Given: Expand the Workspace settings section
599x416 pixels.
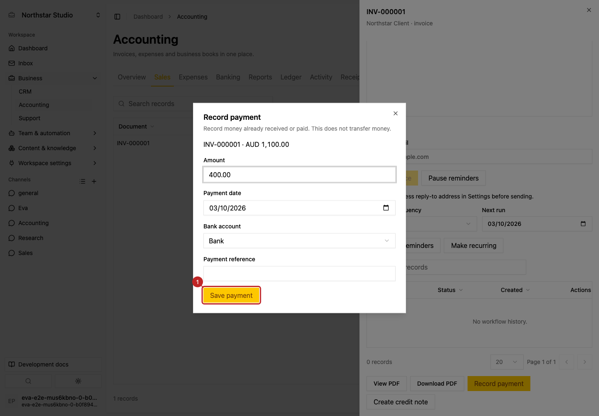Looking at the screenshot, I should [95, 163].
